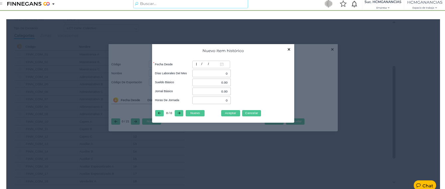This screenshot has height=189, width=445.
Task: Click the Buscar search box
Action: point(191,4)
